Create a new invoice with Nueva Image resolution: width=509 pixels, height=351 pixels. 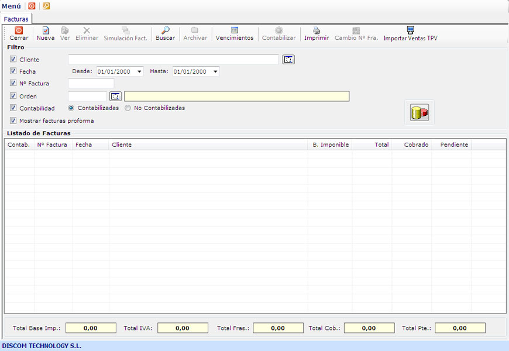pos(46,30)
